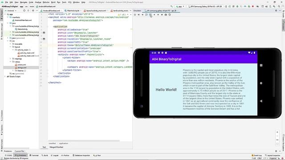Click the Make Project hammer icon
This screenshot has height=160, width=285.
[171, 6]
